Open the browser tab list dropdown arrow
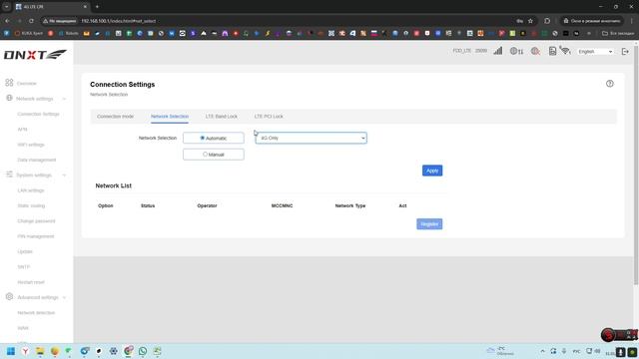The height and width of the screenshot is (359, 639). (7, 7)
